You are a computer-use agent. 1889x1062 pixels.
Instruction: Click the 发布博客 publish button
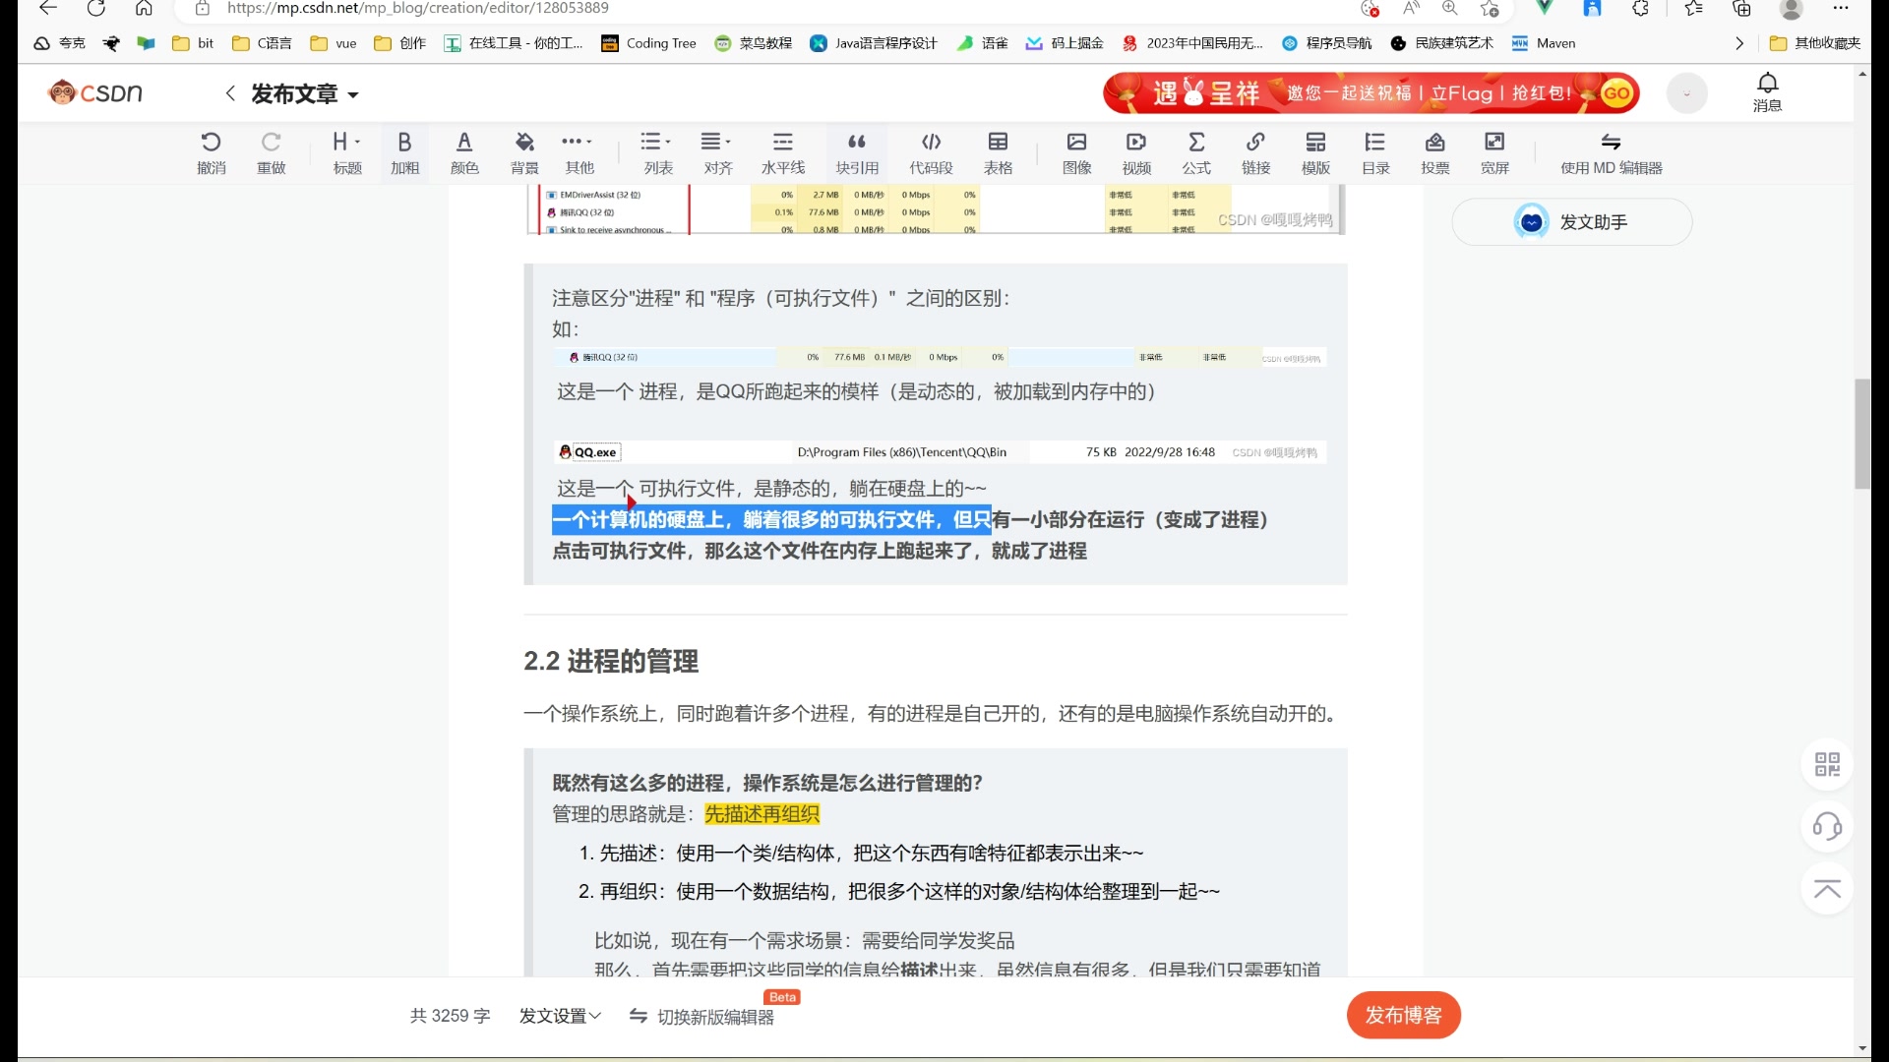pyautogui.click(x=1403, y=1015)
